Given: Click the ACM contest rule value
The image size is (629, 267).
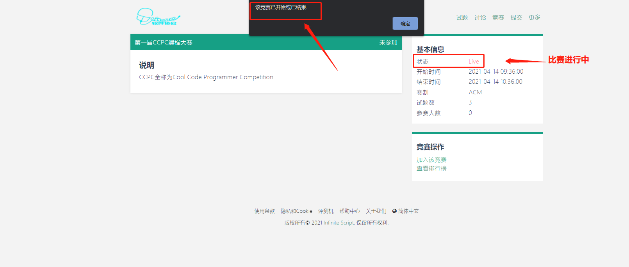Looking at the screenshot, I should click(x=475, y=92).
